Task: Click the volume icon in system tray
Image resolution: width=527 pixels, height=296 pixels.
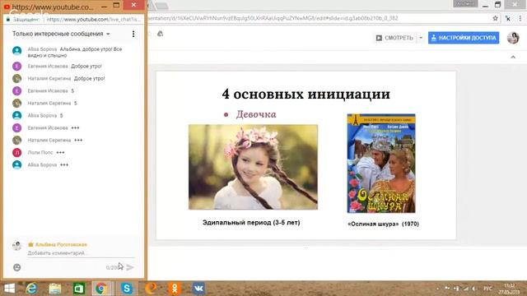Action: pyautogui.click(x=473, y=289)
